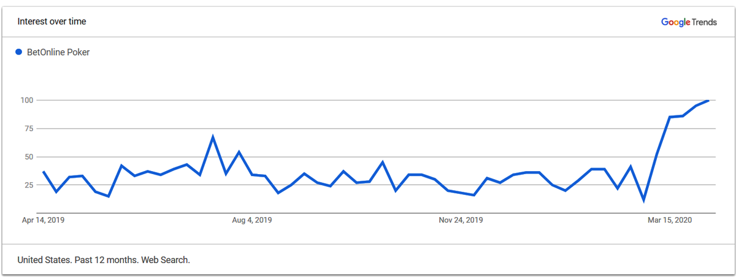Click the Interest over time heading
736x279 pixels.
52,21
